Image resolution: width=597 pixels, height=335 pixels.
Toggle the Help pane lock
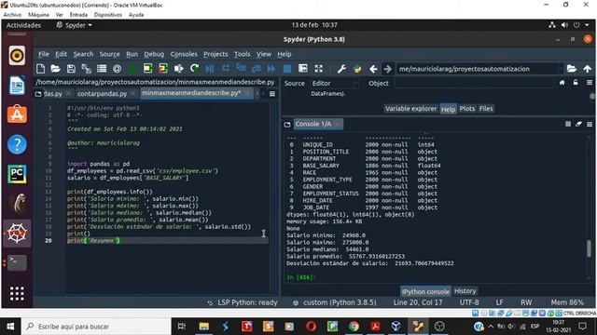[x=576, y=83]
